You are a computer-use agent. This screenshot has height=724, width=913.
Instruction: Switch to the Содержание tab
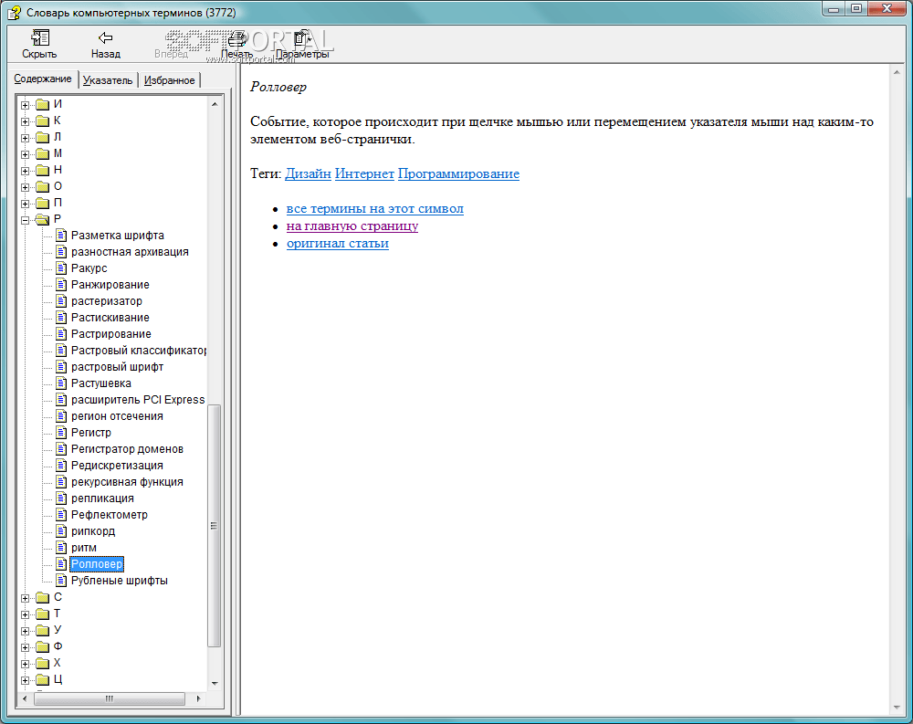click(x=43, y=79)
